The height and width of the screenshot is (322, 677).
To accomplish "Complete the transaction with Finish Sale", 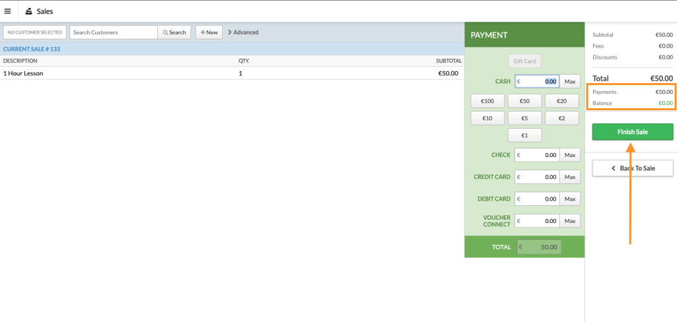I will [632, 132].
